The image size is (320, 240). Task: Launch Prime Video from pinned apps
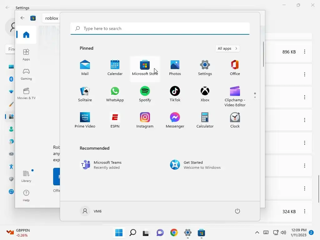coord(85,120)
